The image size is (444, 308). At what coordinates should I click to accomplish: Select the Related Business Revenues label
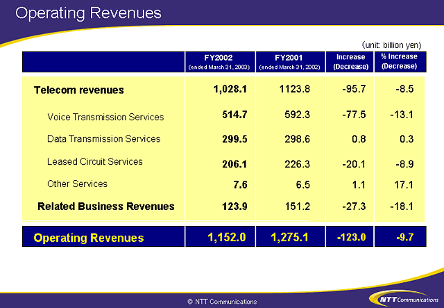(106, 206)
